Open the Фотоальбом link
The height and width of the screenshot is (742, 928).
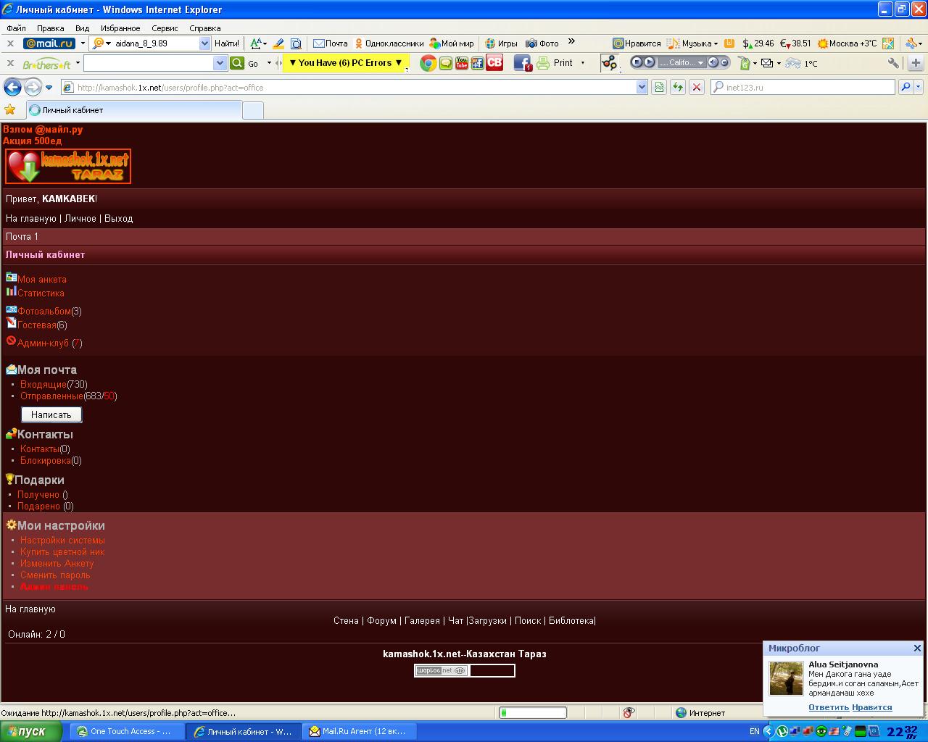tap(44, 312)
